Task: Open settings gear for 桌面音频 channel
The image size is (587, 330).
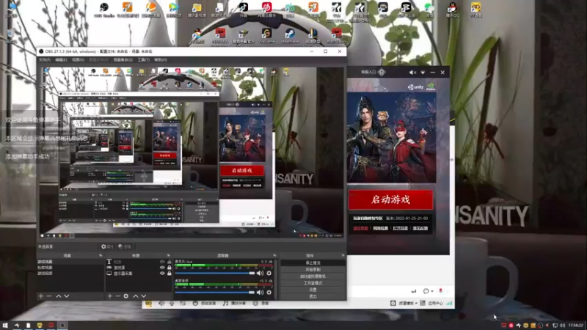Action: pyautogui.click(x=269, y=292)
